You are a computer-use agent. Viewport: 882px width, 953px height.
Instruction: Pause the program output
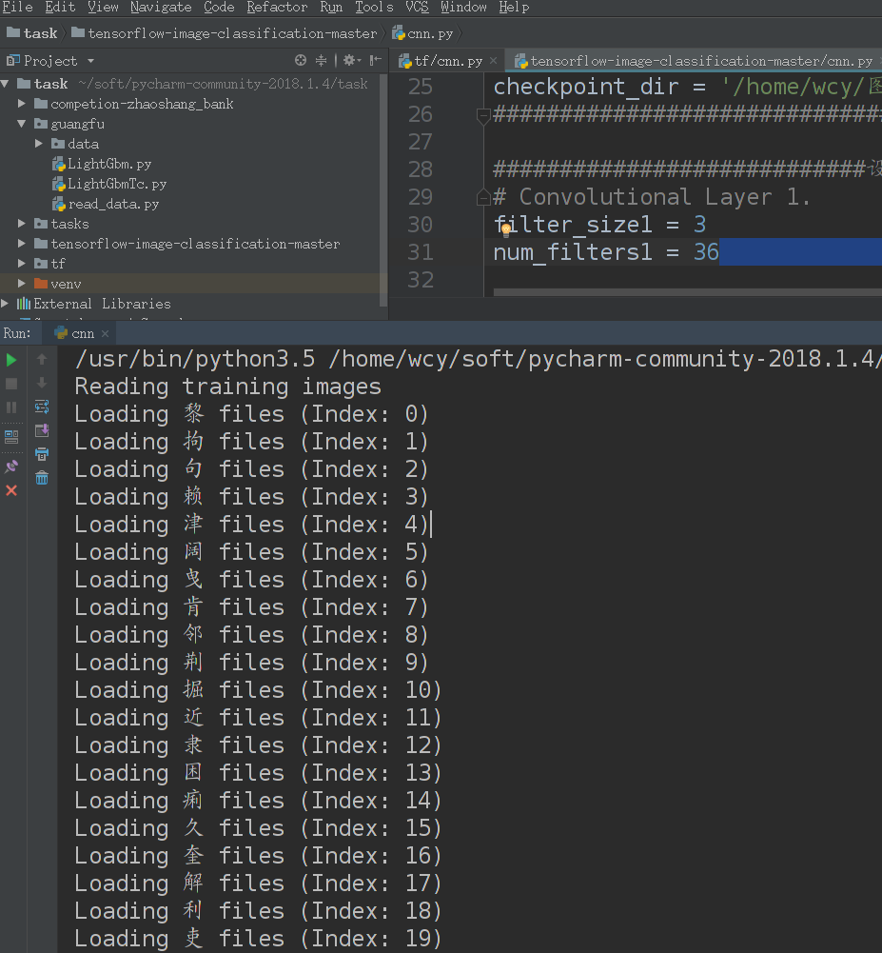click(11, 407)
